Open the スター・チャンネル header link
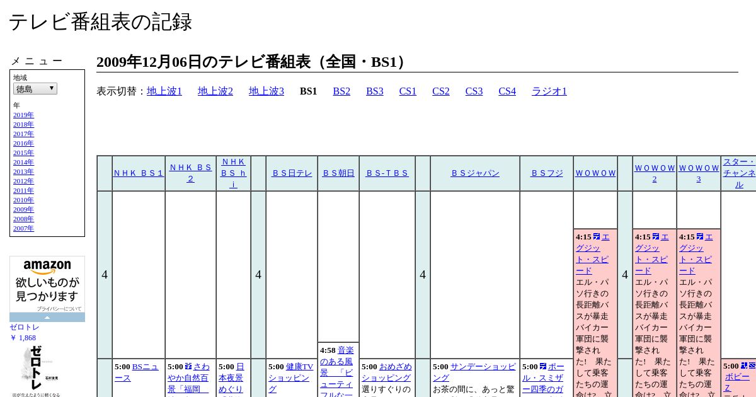Viewport: 756px width, 397px height. [739, 173]
